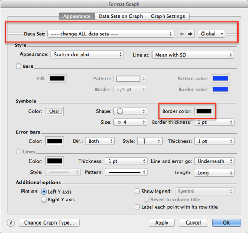Click the Symbols Border color swatch

click(204, 111)
